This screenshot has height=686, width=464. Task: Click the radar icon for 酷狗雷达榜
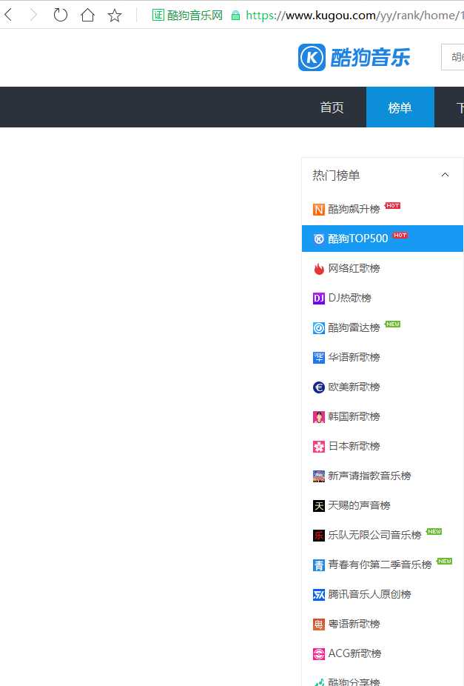318,328
